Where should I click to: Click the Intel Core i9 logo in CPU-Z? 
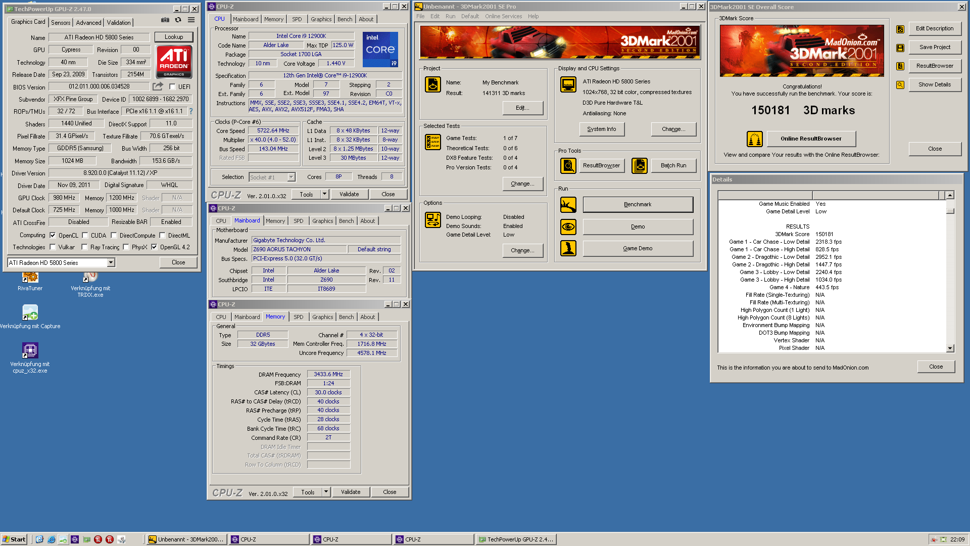380,50
